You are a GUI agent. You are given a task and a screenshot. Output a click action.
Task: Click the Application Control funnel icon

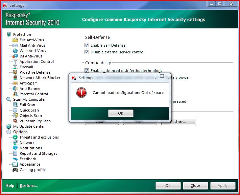click(x=15, y=62)
